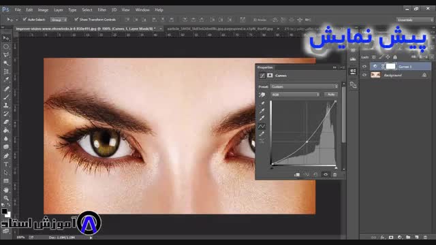Click the foreground color swatch

pos(4,211)
